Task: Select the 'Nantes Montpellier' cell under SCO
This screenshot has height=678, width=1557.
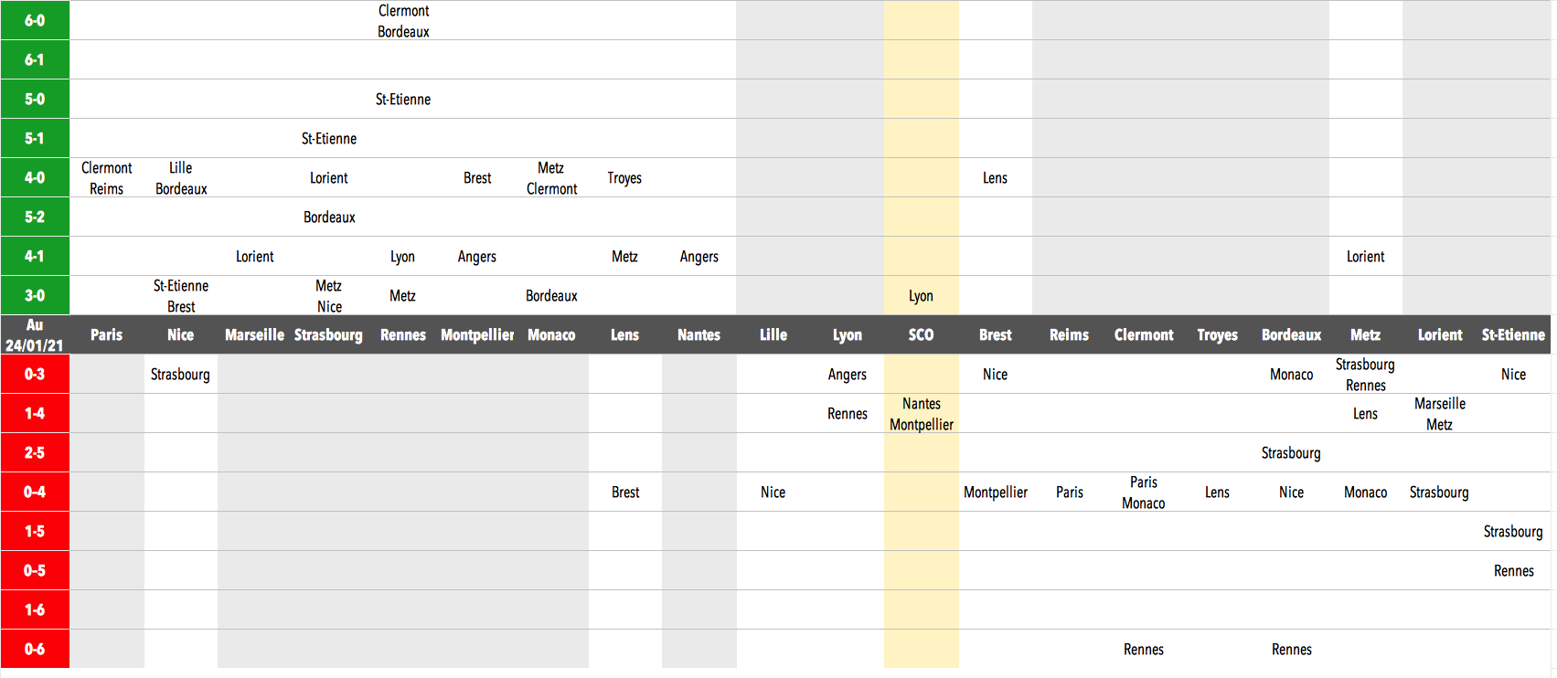Action: pyautogui.click(x=921, y=413)
